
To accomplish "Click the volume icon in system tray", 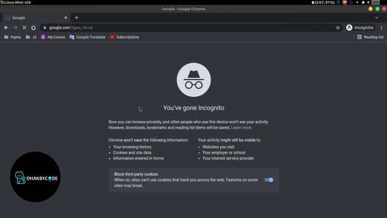I will pyautogui.click(x=368, y=2).
